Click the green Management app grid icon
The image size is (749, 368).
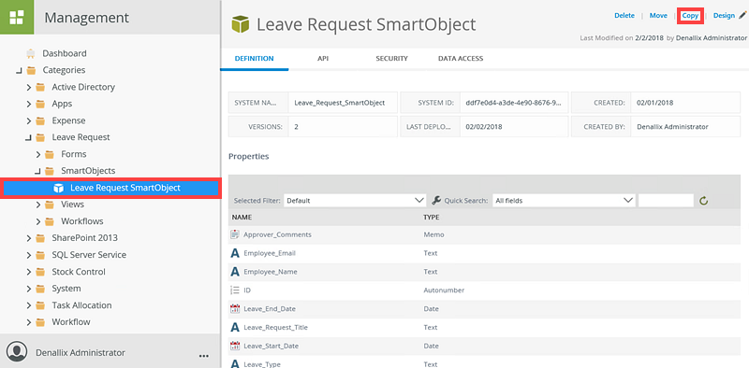tap(17, 17)
